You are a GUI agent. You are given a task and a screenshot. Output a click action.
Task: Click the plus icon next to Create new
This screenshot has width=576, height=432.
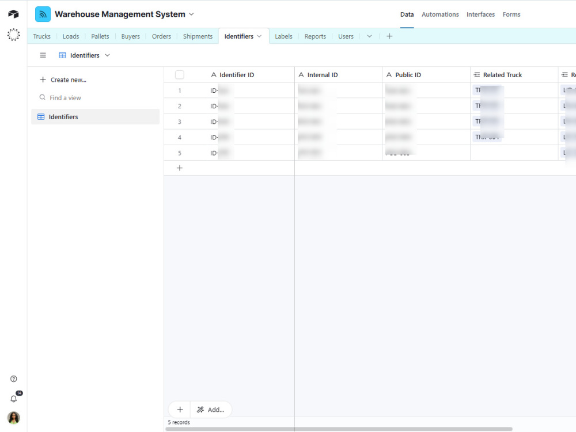pos(43,79)
